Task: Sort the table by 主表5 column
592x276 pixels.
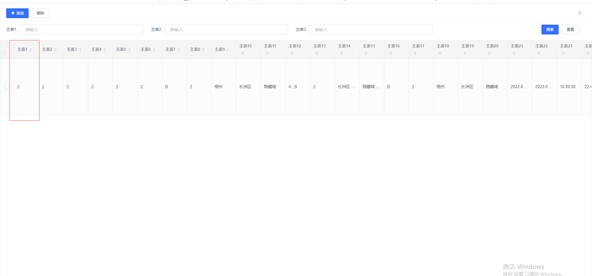Action: click(129, 50)
